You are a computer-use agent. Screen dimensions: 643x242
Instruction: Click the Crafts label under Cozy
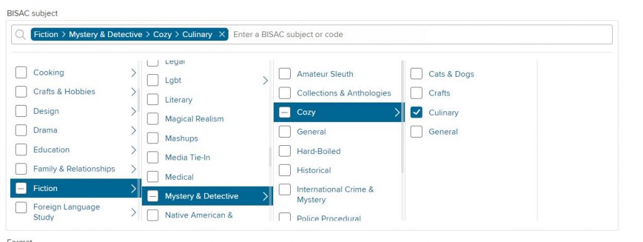pos(439,93)
